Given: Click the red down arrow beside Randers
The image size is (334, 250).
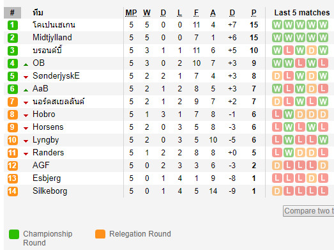Looking at the screenshot, I should tap(26, 154).
